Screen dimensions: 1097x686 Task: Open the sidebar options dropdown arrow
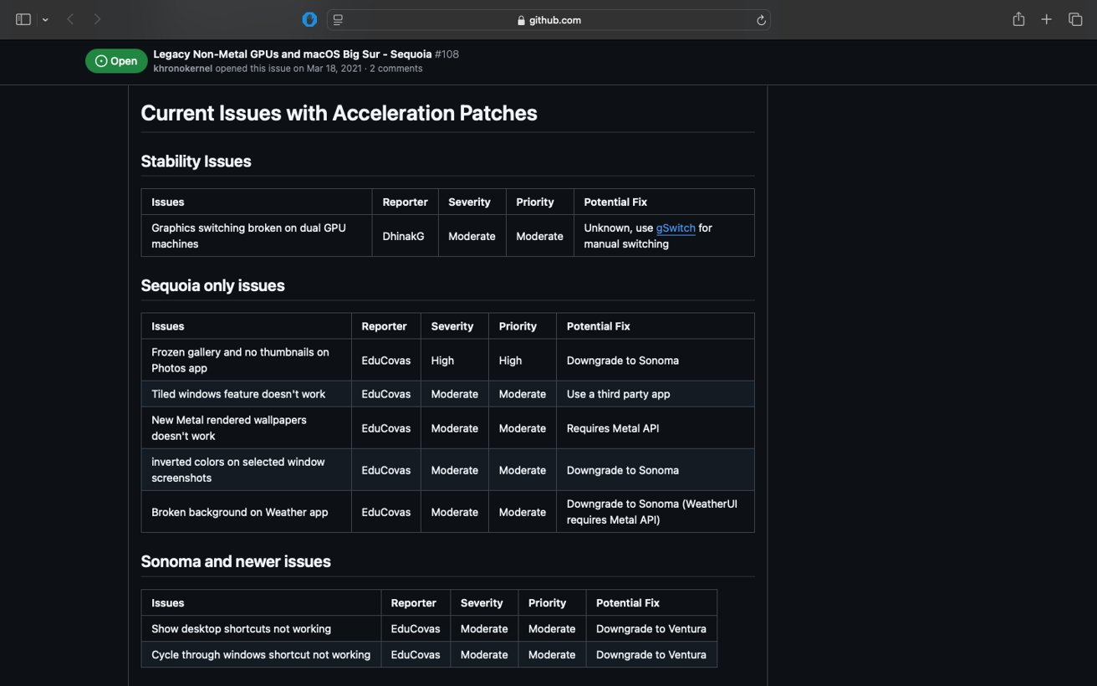click(x=45, y=20)
